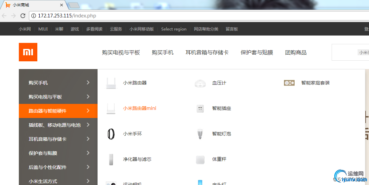The height and width of the screenshot is (185, 369).
Task: Click the 留言板 top bar link
Action: pos(232,29)
